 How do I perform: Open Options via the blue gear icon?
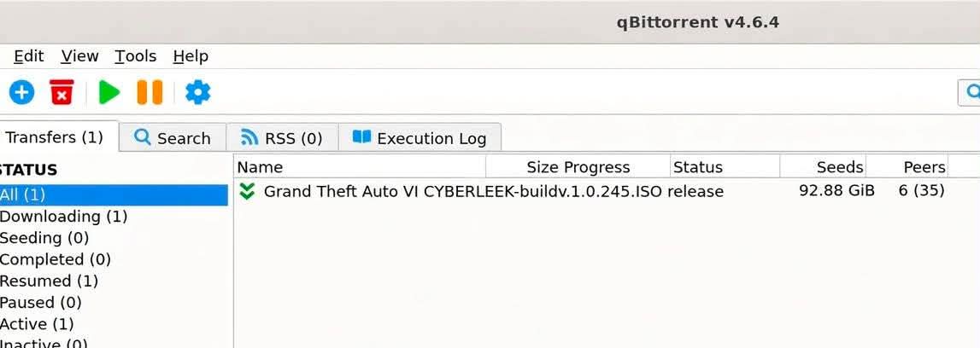(x=198, y=92)
